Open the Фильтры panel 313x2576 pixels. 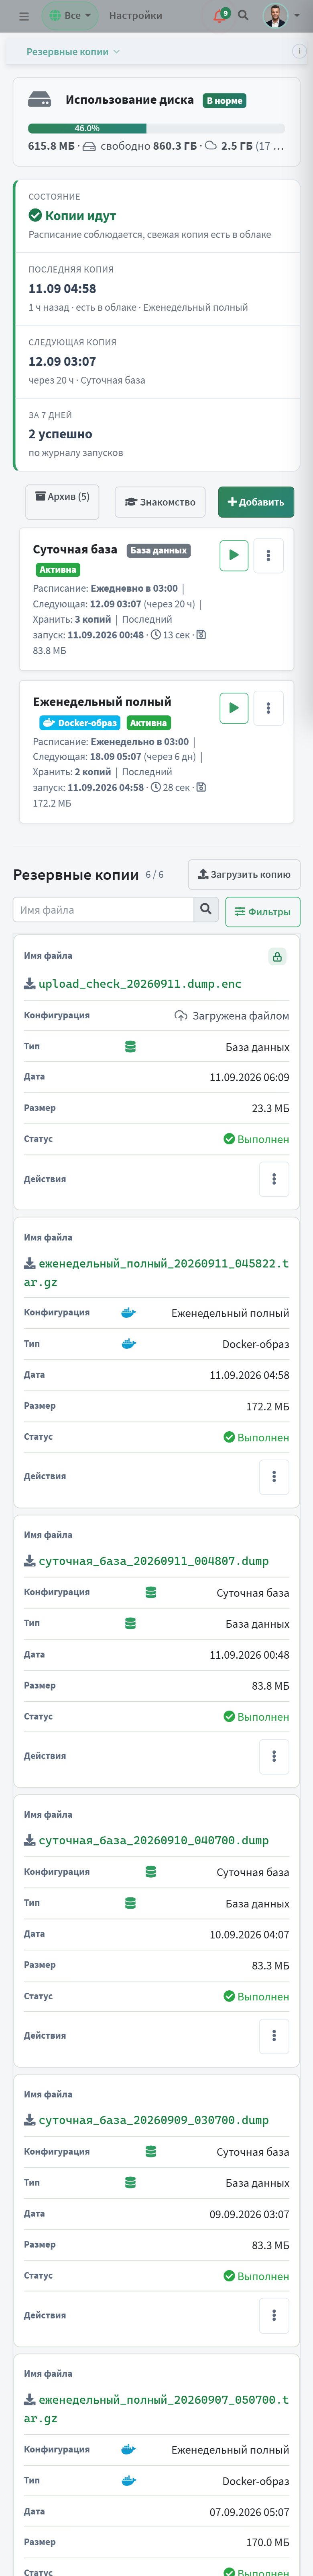tap(263, 912)
